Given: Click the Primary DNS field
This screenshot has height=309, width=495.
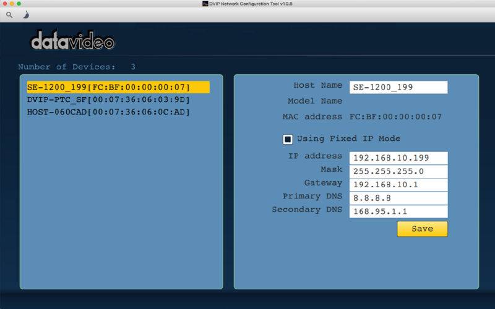Looking at the screenshot, I should [x=398, y=198].
